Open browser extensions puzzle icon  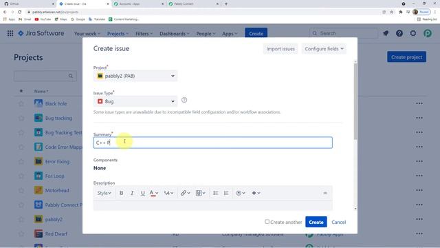(x=400, y=12)
